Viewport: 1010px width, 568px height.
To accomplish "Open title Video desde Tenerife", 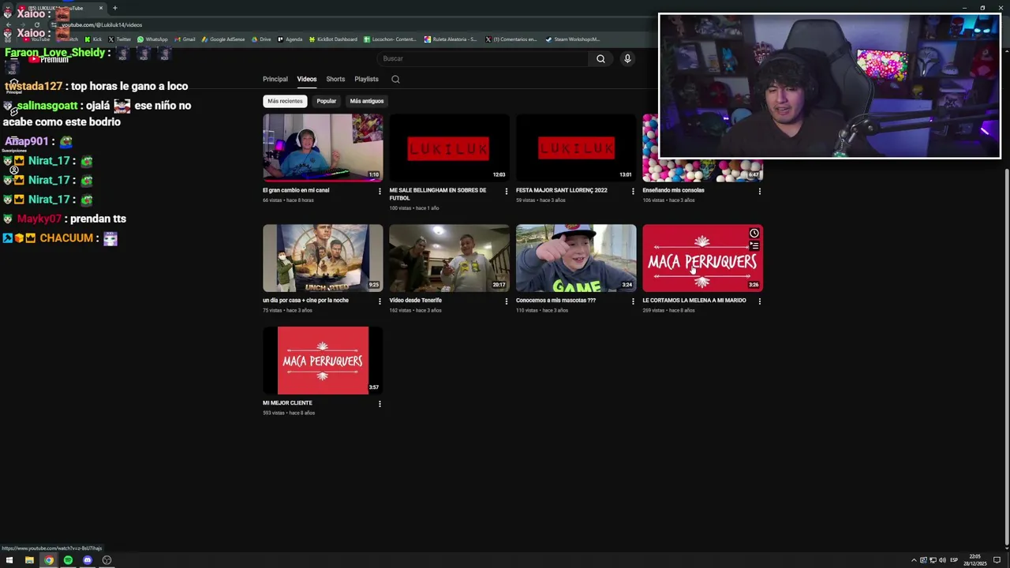I will 415,301.
